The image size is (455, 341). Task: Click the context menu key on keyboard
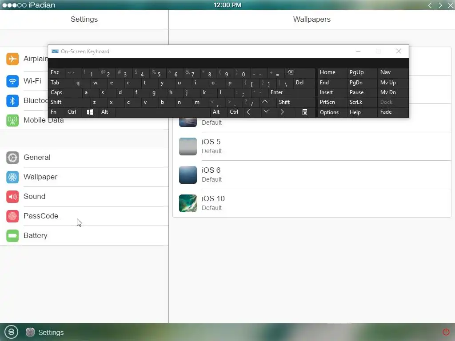(305, 112)
